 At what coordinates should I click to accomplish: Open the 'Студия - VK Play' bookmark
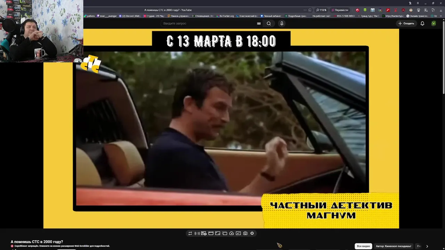coord(153,16)
